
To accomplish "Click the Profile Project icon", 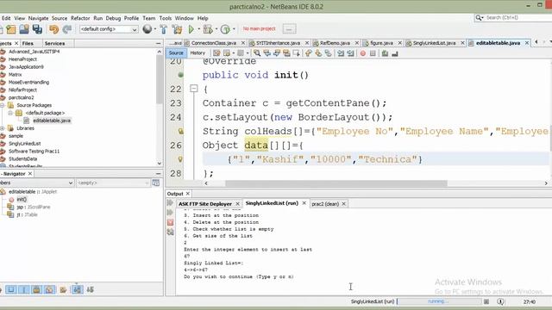I will click(x=225, y=29).
